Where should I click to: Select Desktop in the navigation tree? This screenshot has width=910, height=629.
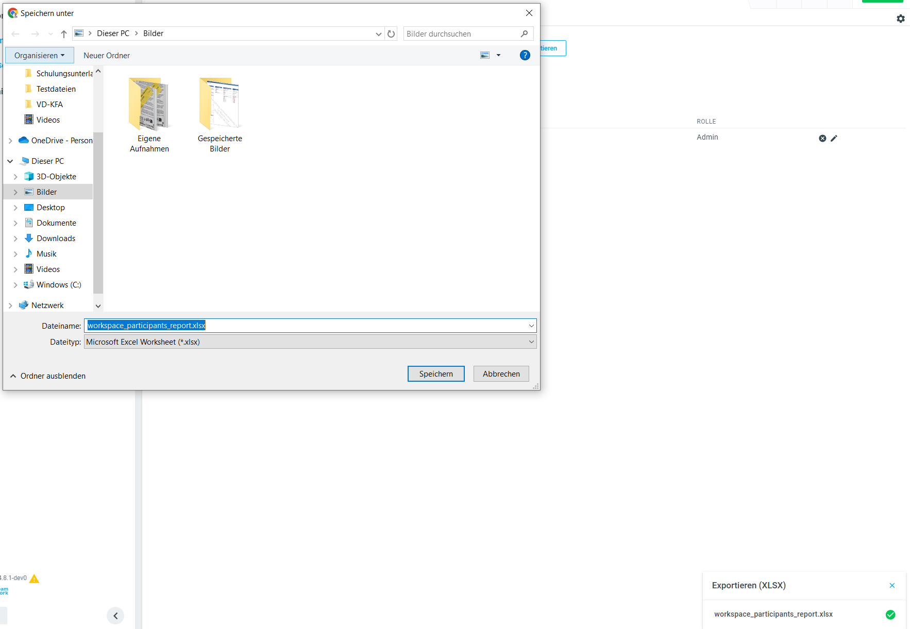pyautogui.click(x=50, y=208)
